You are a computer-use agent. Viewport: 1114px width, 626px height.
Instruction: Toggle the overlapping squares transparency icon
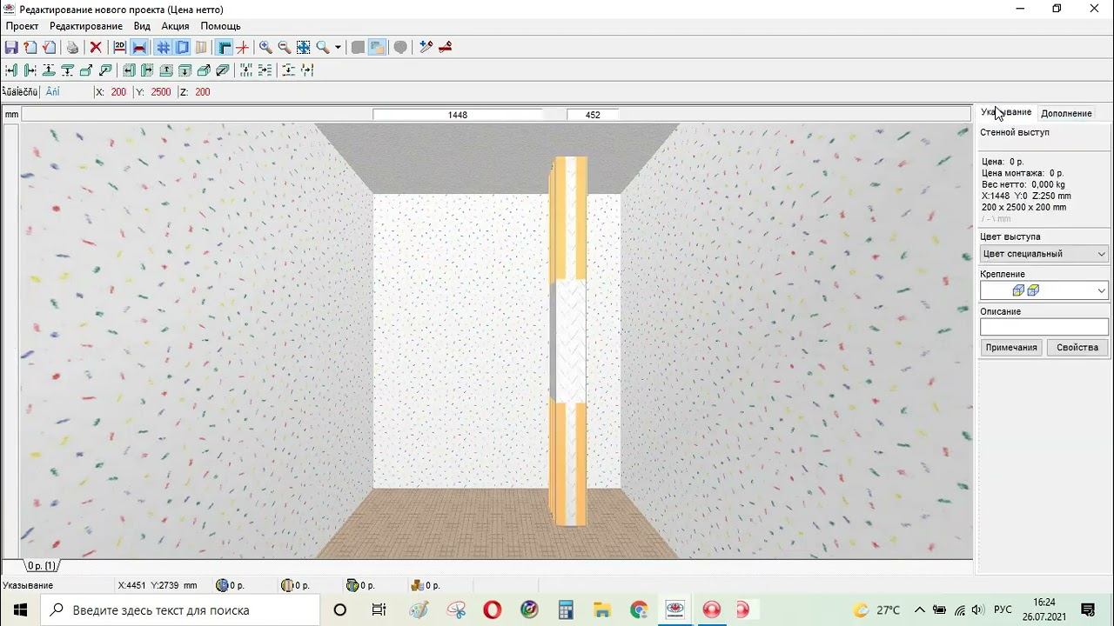(377, 47)
